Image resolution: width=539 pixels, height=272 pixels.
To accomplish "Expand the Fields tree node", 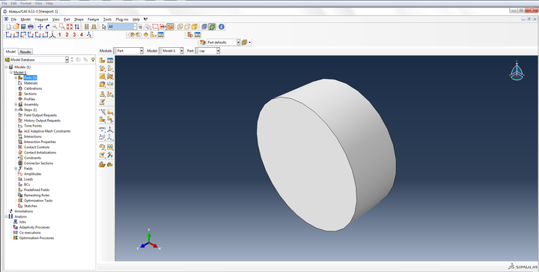I will [16, 169].
